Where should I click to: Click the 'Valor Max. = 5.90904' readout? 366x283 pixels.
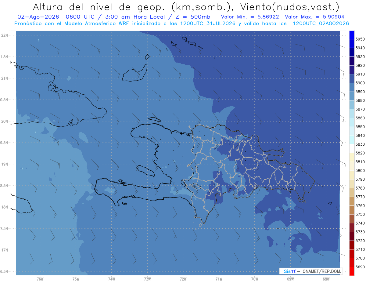[x=314, y=17]
